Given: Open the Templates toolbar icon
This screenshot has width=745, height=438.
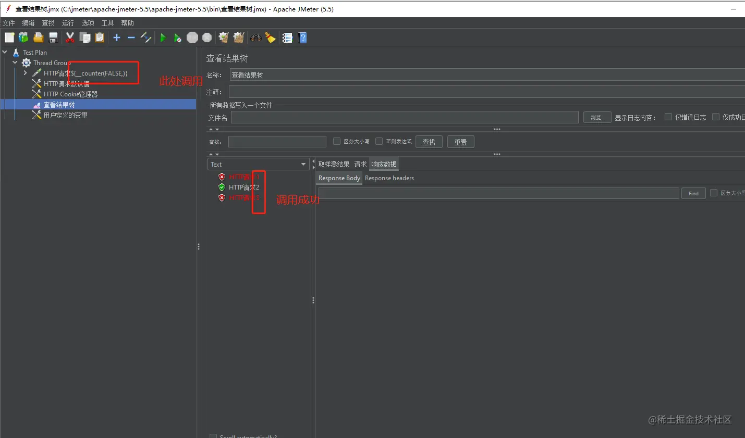Looking at the screenshot, I should [x=23, y=37].
